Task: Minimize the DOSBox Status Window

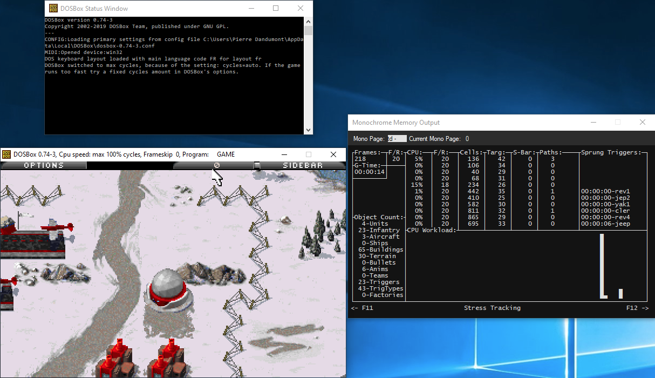Action: [x=251, y=8]
